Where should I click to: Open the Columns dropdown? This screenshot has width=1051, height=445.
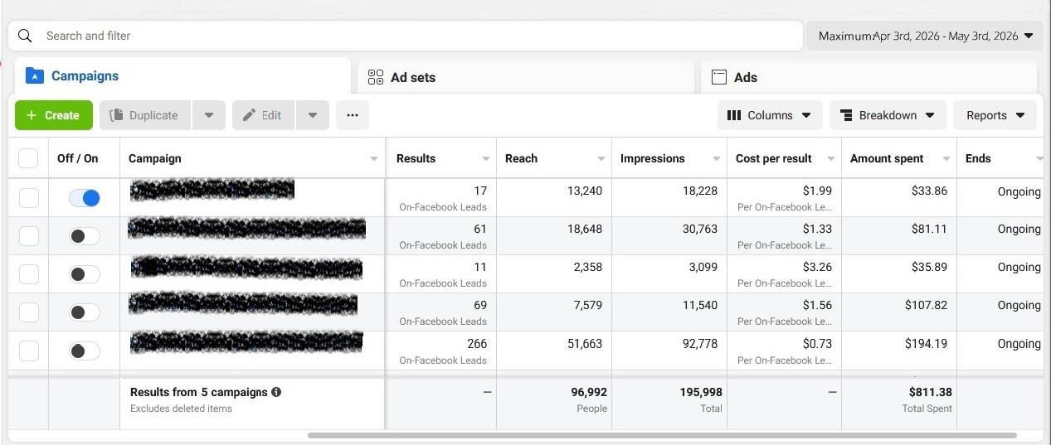click(770, 115)
